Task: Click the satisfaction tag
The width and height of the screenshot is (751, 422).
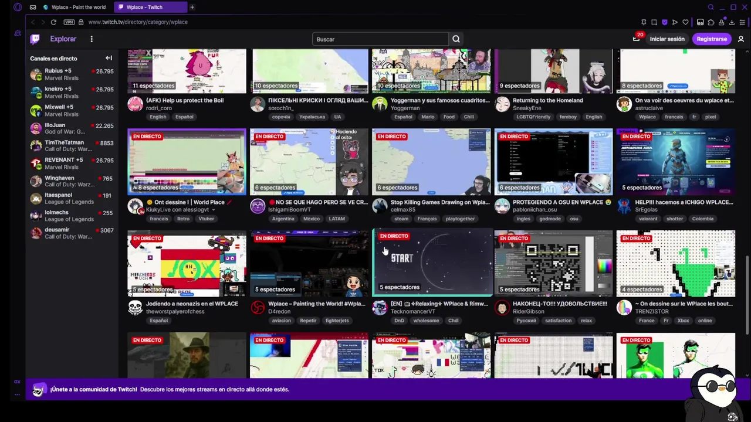Action: [x=558, y=321]
